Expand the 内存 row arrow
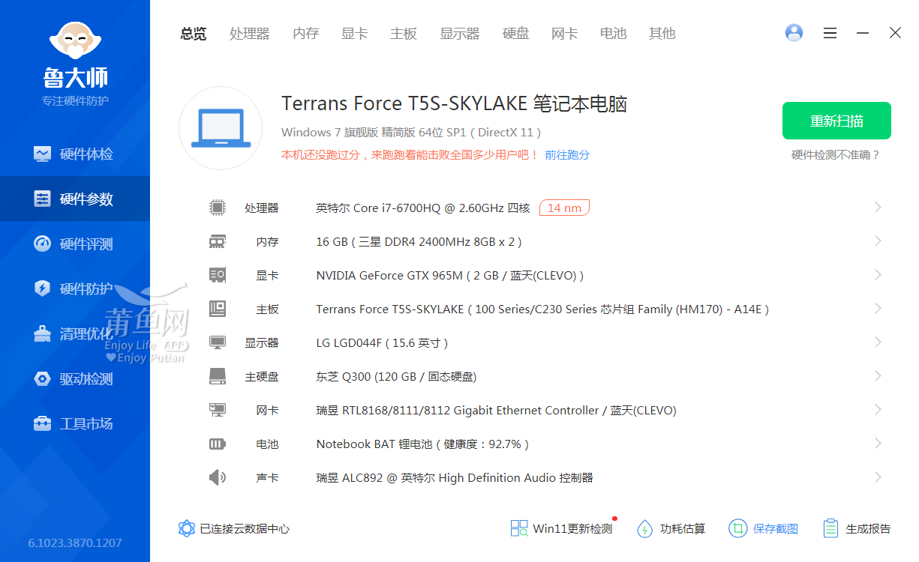 click(x=878, y=241)
